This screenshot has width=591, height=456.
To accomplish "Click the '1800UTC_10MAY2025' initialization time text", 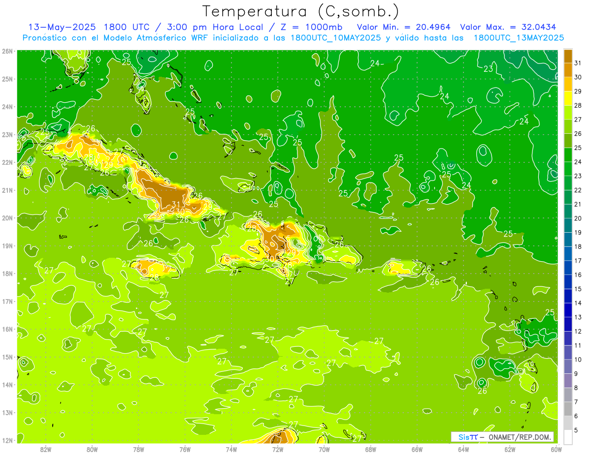I will [x=335, y=38].
